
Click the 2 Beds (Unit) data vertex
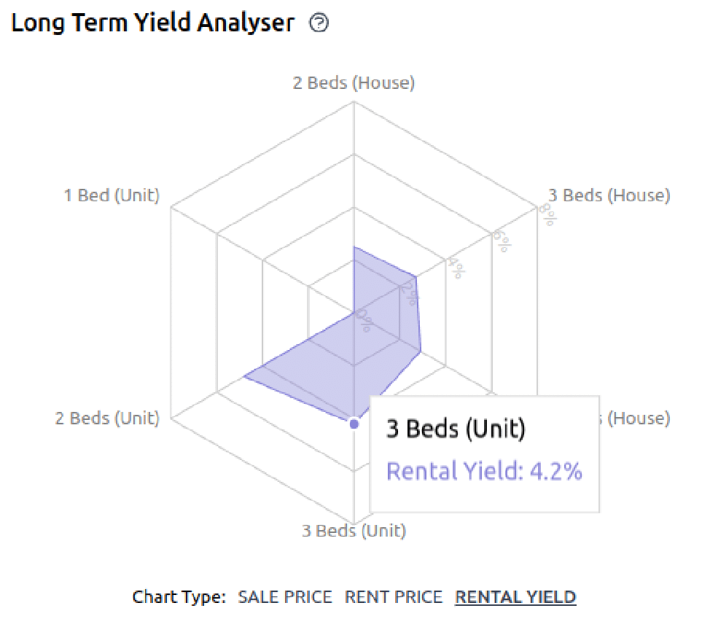tap(243, 377)
